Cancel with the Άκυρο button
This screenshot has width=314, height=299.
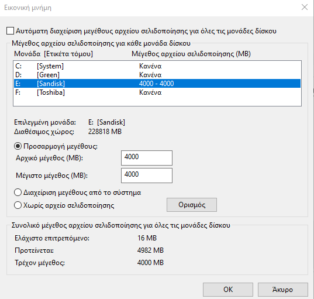[283, 290]
